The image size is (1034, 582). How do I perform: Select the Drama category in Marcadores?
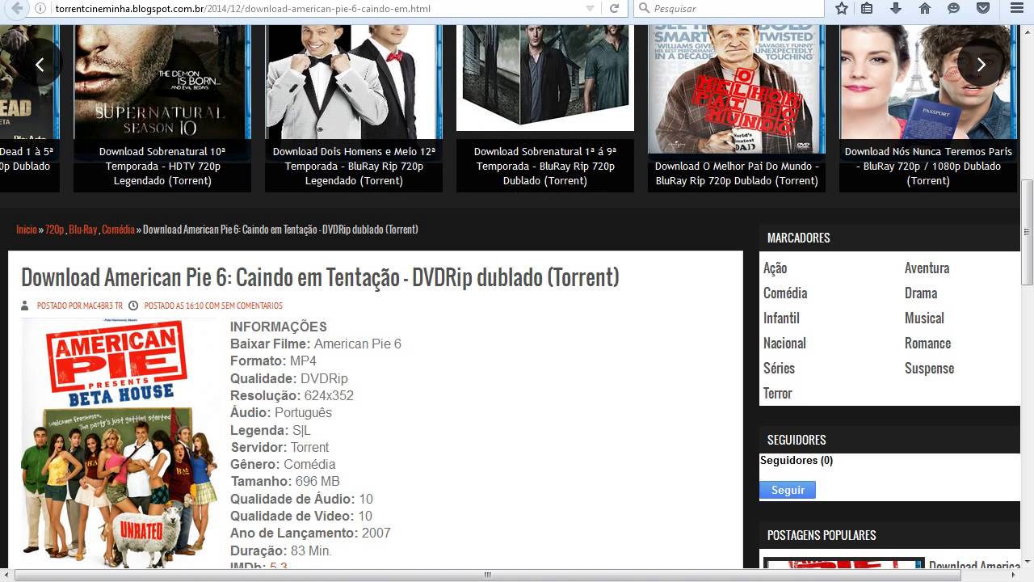[x=921, y=293]
